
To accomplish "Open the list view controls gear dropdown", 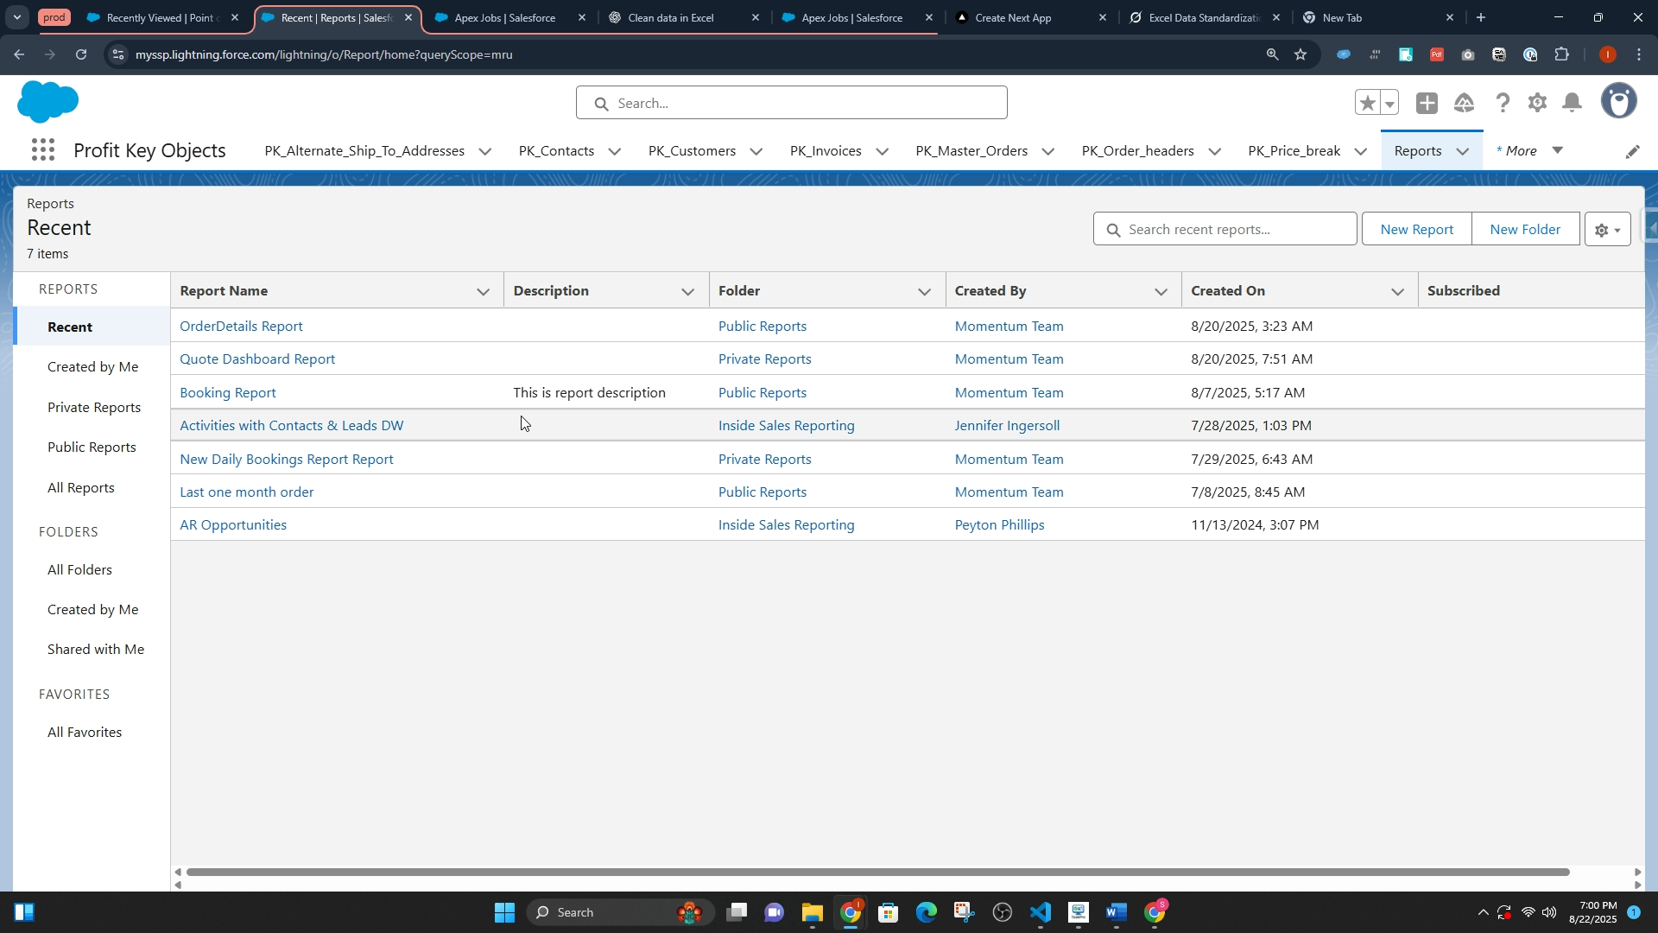I will [1607, 230].
